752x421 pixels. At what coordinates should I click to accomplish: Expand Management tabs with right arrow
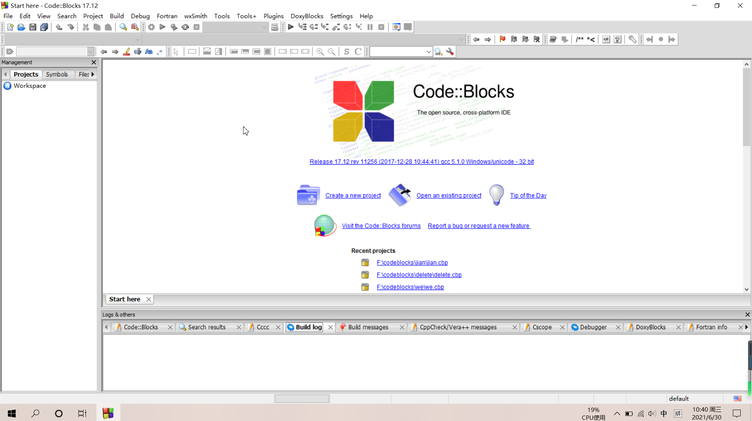(93, 74)
